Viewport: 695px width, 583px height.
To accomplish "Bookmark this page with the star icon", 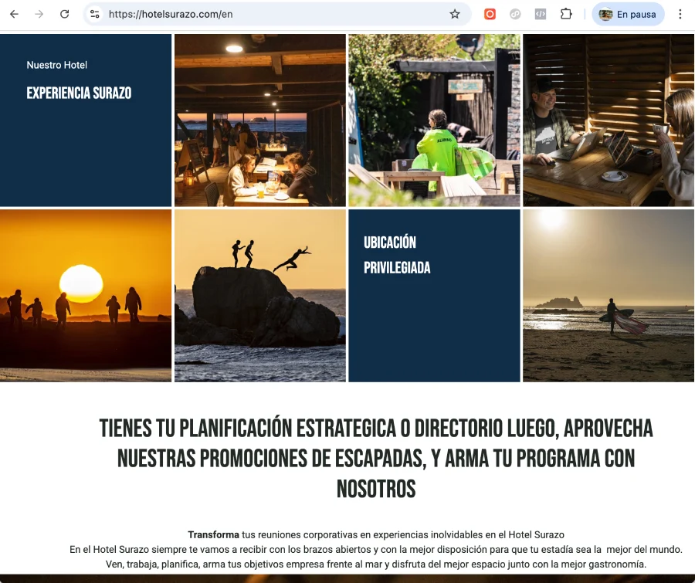I will point(455,14).
